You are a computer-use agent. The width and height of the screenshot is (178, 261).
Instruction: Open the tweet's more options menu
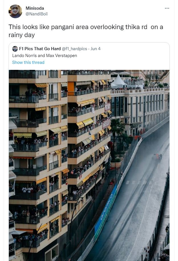coord(167,8)
